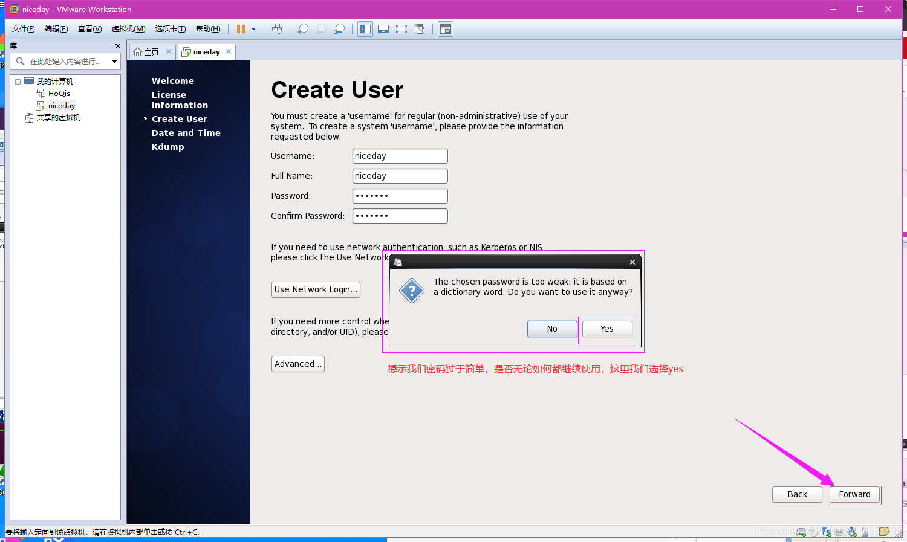Click the Back button

pos(798,494)
